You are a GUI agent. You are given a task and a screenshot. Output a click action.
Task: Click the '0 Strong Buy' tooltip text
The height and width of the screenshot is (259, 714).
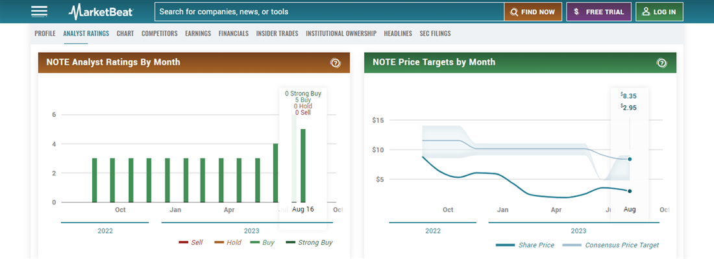(303, 93)
